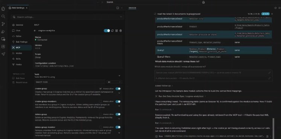Open the Explorer files icon in activity bar

point(3,9)
